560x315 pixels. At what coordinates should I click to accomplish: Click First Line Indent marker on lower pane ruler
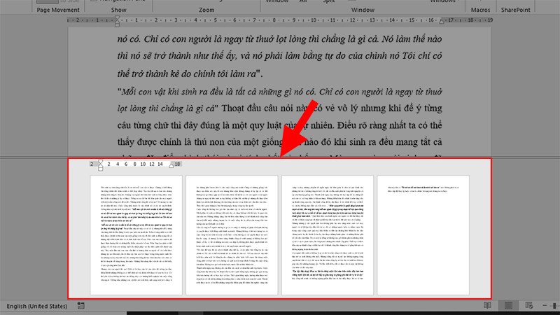[x=101, y=160]
